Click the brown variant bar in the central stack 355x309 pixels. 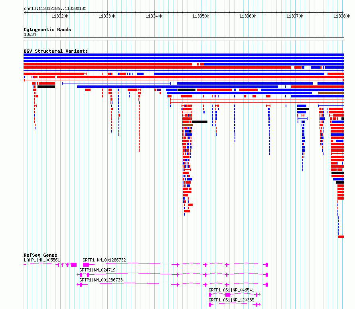click(188, 125)
